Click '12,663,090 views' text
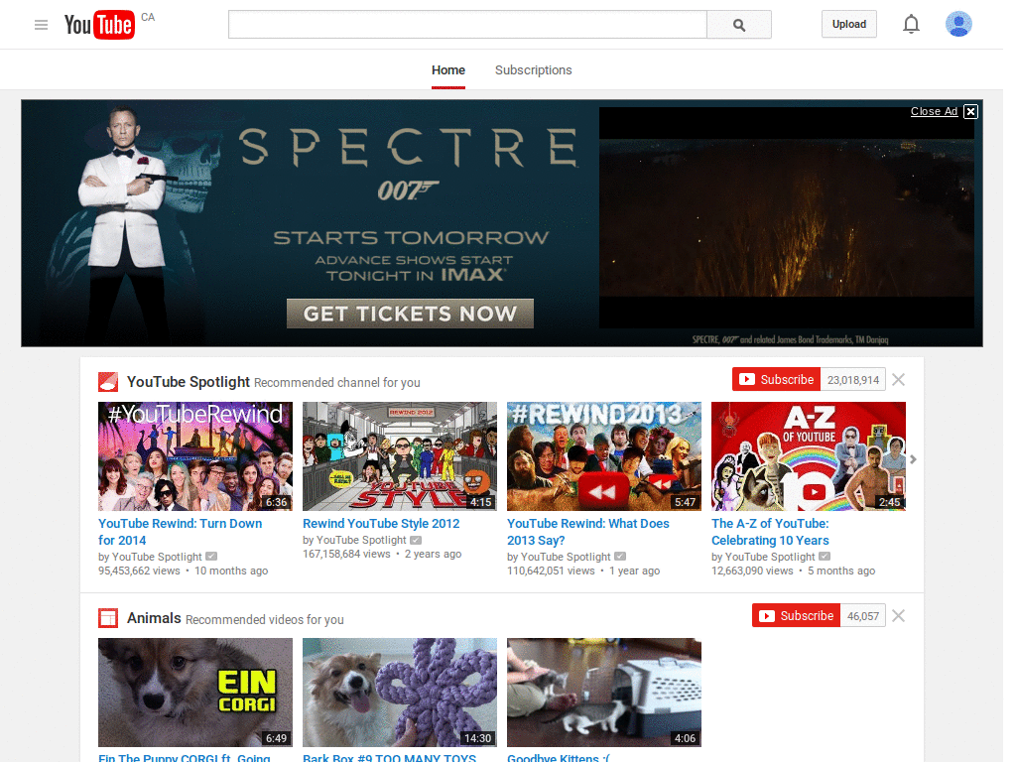 (752, 571)
